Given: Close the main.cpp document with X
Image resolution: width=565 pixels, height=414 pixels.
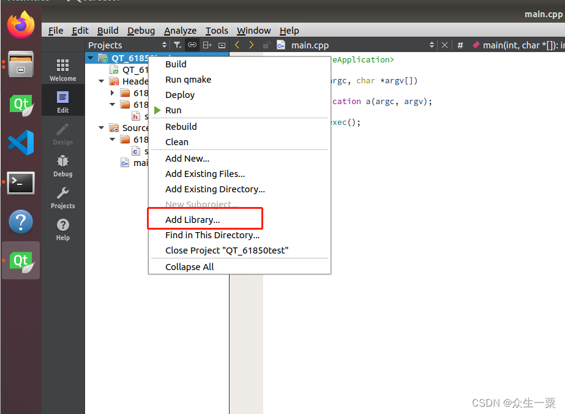Looking at the screenshot, I should point(444,45).
